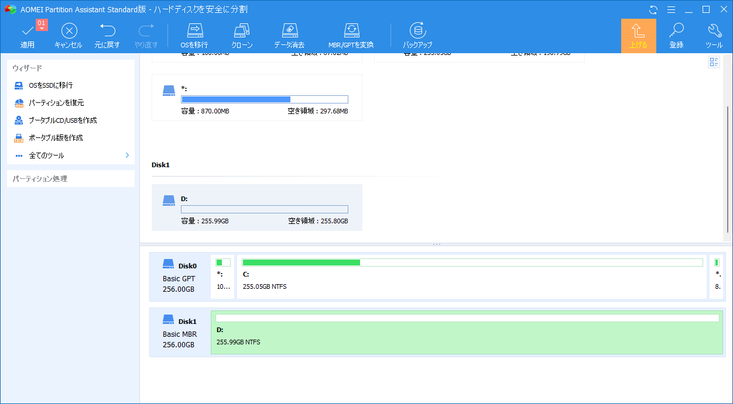733x404 pixels.
Task: Open the MBR/GPTを変換 converter
Action: [351, 36]
